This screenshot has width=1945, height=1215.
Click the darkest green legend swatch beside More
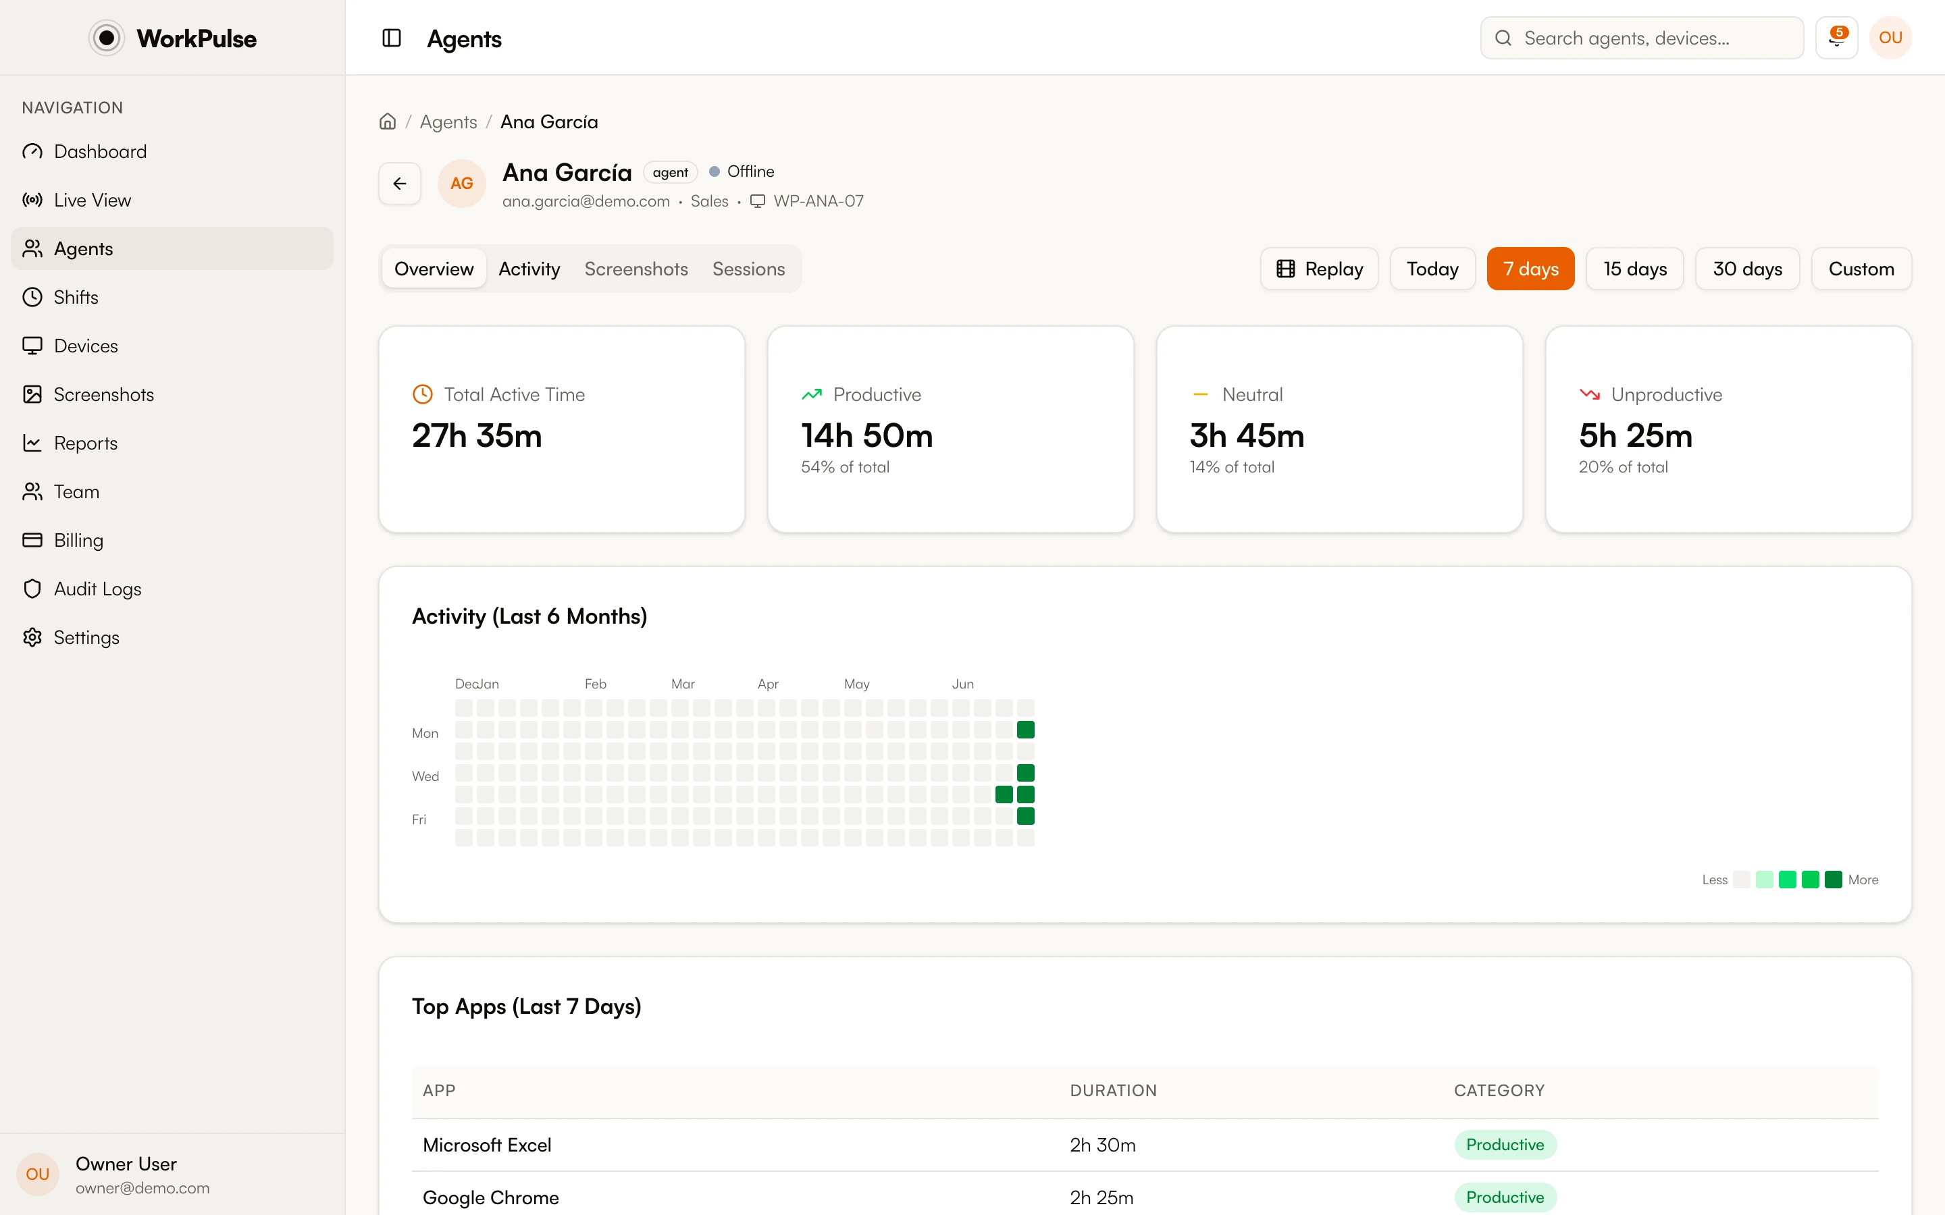[1834, 880]
